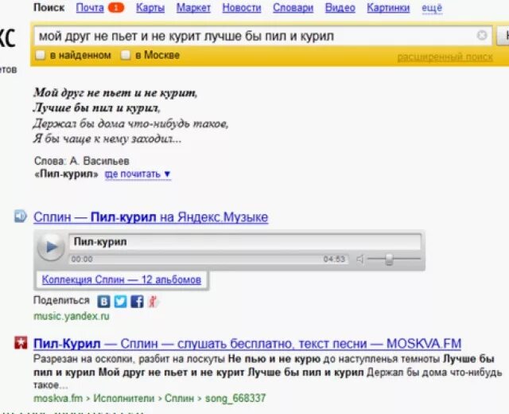Click lyric line 'Мой друг не пьет и не курит,'
The height and width of the screenshot is (414, 509).
tap(115, 92)
